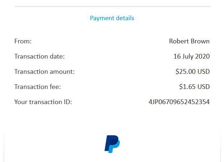The width and height of the screenshot is (224, 162).
Task: Click USD in the transaction fee
Action: [203, 87]
